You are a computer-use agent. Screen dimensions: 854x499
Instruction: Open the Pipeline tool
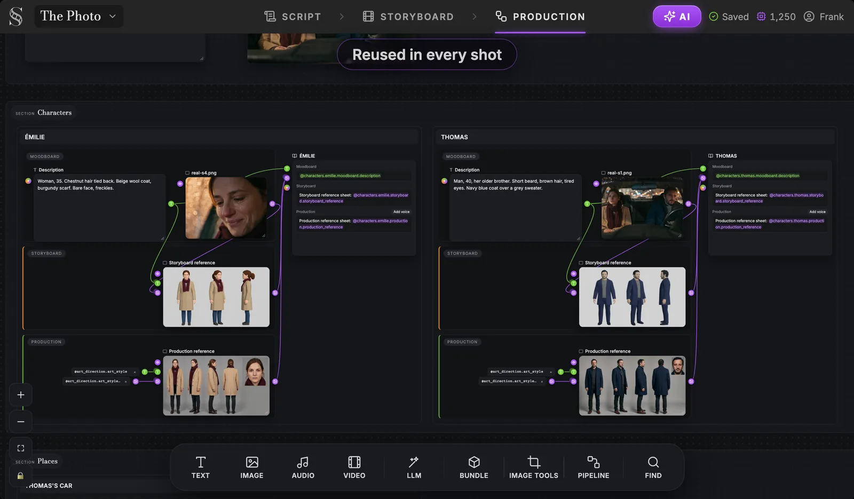594,467
